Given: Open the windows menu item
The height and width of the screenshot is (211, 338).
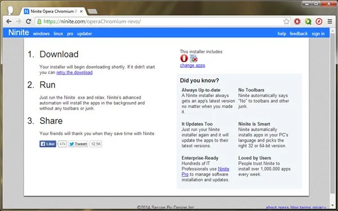Looking at the screenshot, I should click(x=41, y=34).
